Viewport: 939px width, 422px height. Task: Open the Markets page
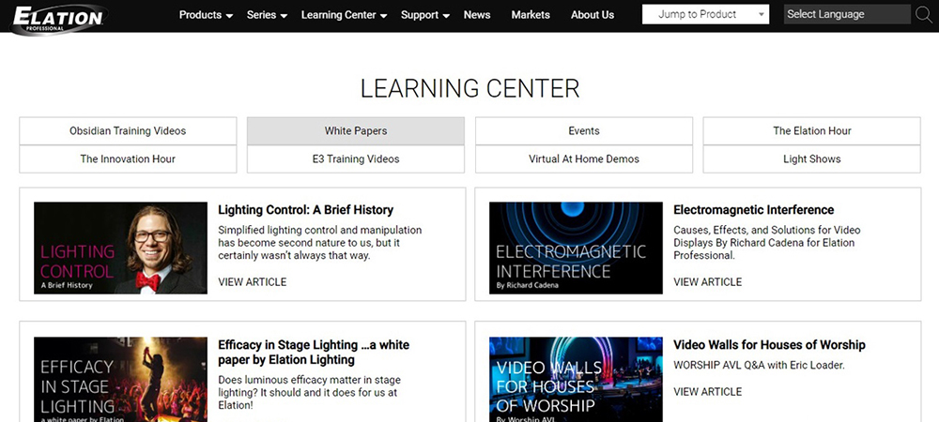click(x=531, y=15)
